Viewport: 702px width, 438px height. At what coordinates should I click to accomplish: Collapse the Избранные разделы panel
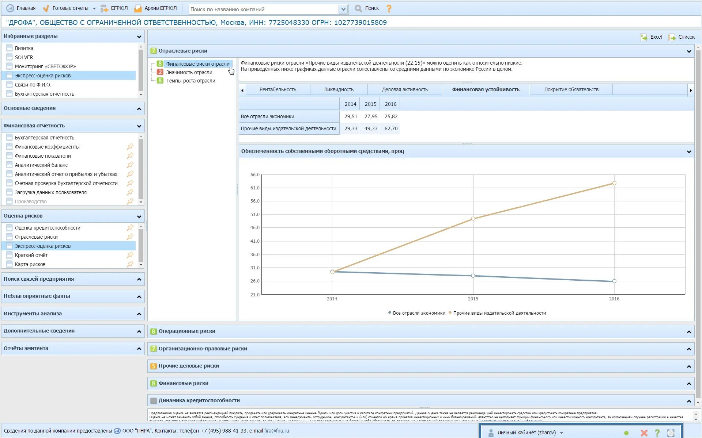click(x=139, y=36)
